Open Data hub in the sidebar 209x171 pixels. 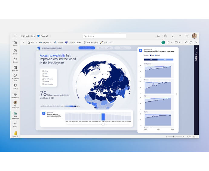(15, 68)
